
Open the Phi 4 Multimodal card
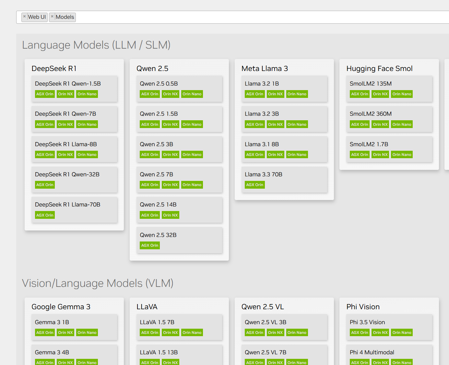(x=389, y=355)
